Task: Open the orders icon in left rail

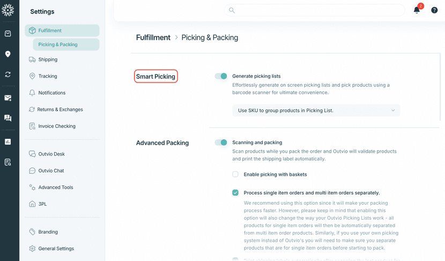Action: point(8,33)
